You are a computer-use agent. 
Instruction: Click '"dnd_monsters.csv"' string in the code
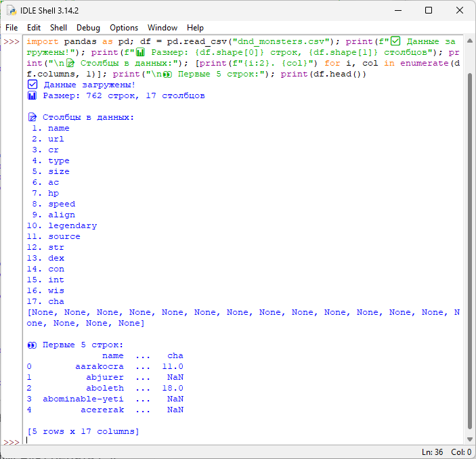coord(281,41)
